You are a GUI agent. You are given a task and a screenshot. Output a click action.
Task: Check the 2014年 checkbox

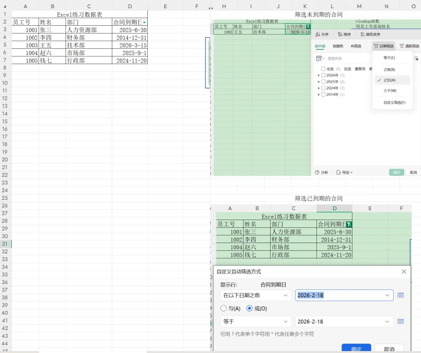[323, 94]
